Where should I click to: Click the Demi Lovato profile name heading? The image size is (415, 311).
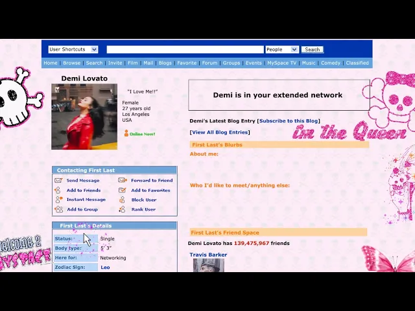pyautogui.click(x=84, y=78)
